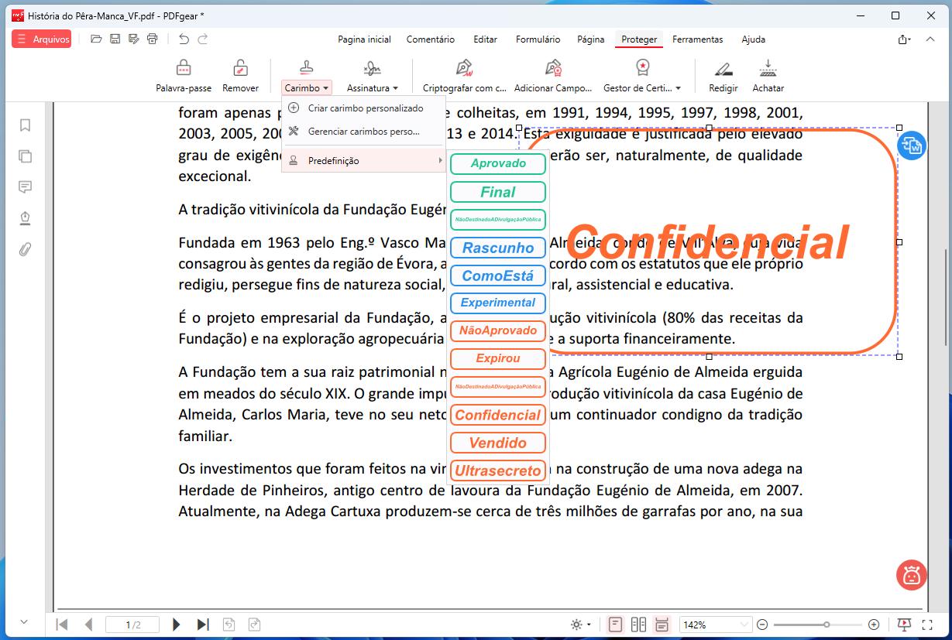Click the zoom slider handle

[x=827, y=625]
